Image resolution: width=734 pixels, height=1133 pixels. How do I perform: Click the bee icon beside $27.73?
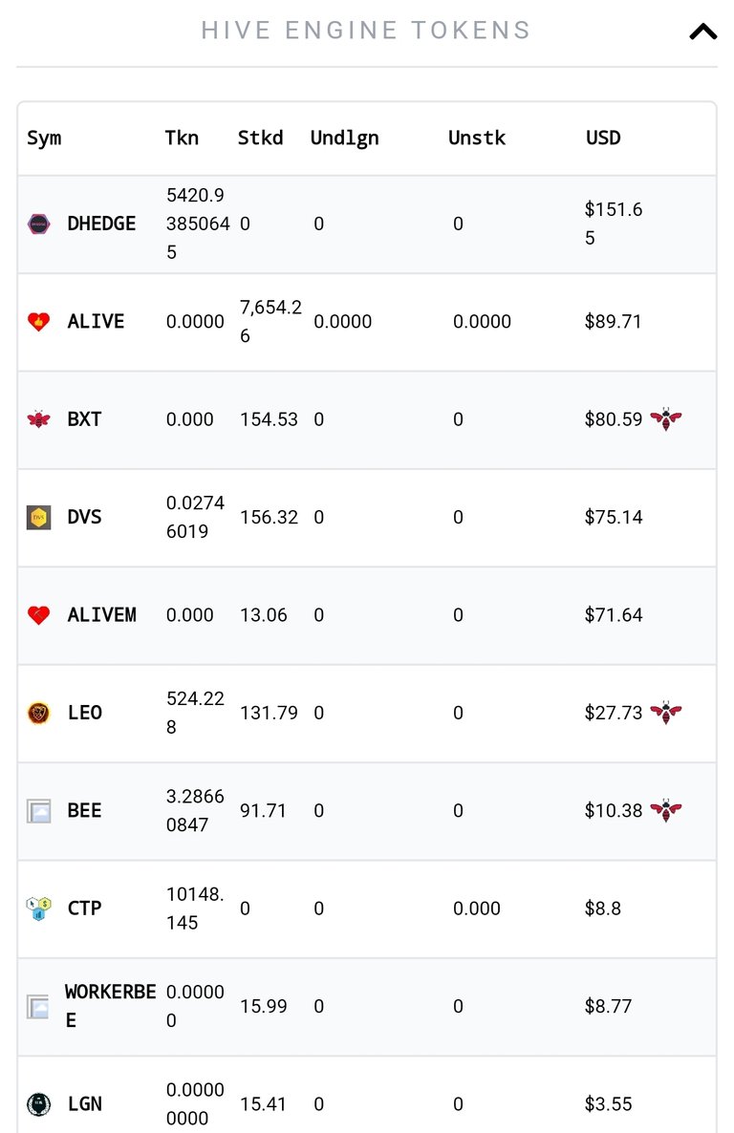(x=666, y=713)
